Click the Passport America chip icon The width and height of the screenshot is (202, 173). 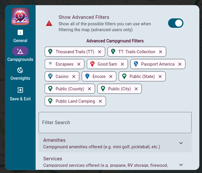click(136, 64)
